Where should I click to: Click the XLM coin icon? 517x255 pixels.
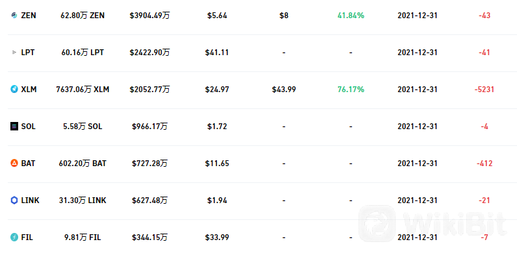tap(14, 90)
